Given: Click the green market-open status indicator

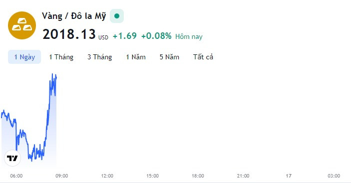Looking at the screenshot, I should pos(117,16).
